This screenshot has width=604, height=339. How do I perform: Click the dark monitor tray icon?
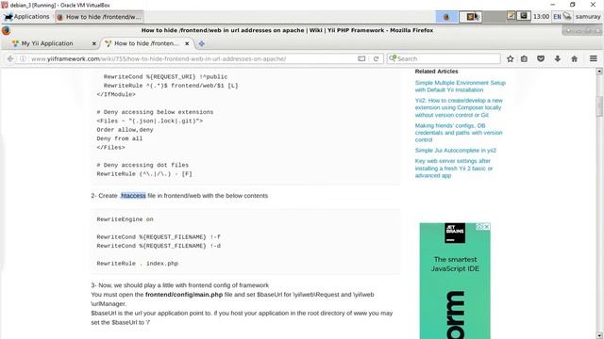[524, 16]
